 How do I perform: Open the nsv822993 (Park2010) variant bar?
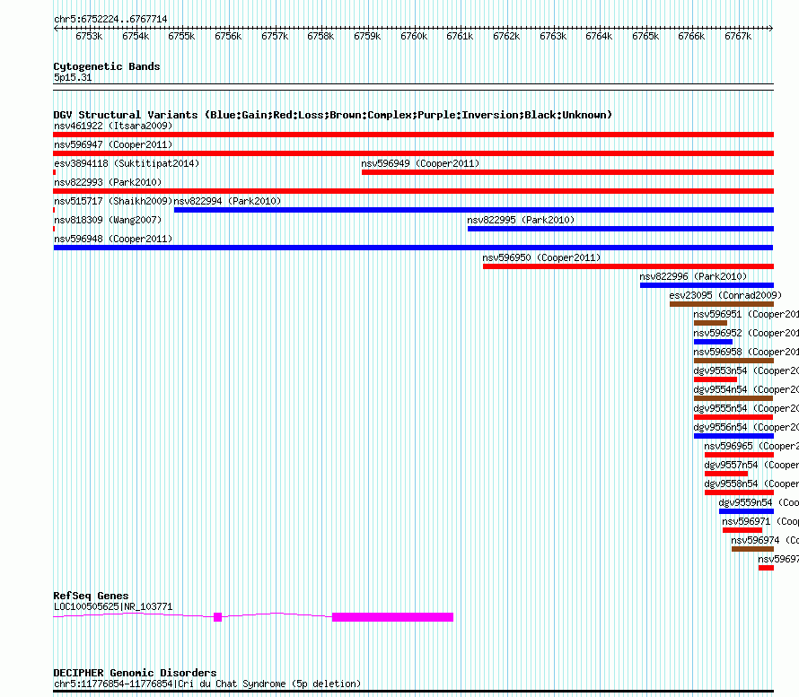click(413, 191)
